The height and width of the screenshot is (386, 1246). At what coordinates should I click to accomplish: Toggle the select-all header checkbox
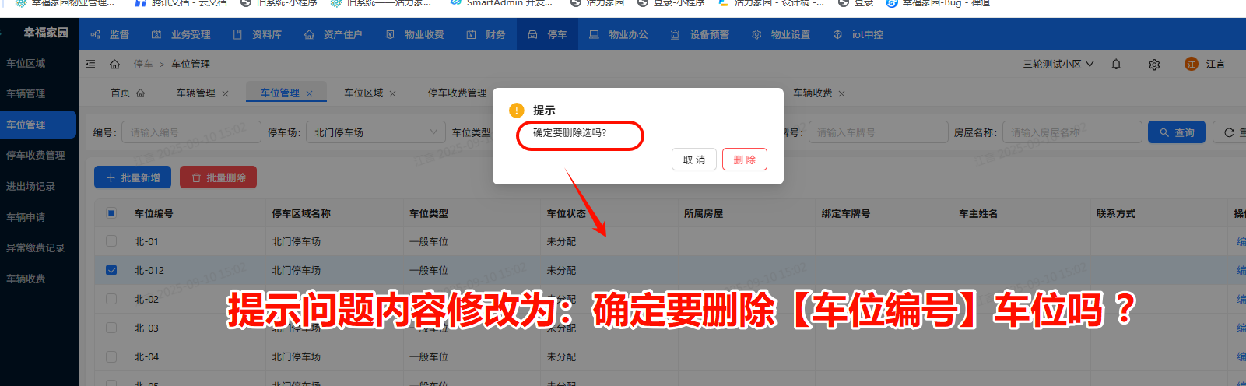coord(111,213)
